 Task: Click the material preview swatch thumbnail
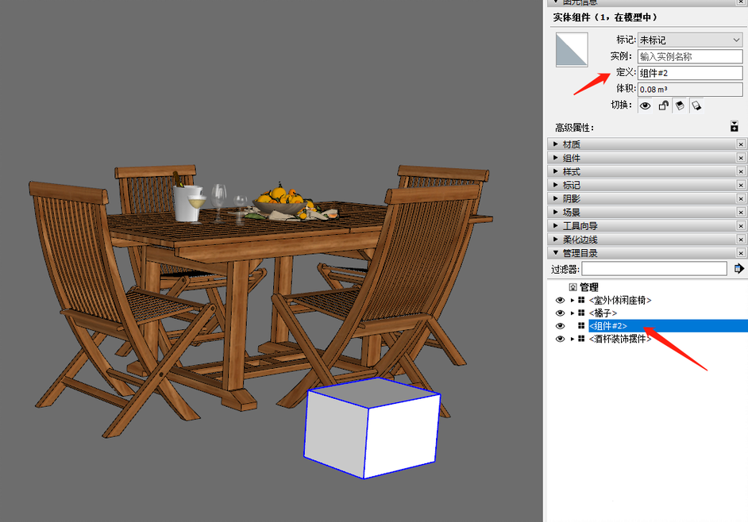[x=572, y=49]
